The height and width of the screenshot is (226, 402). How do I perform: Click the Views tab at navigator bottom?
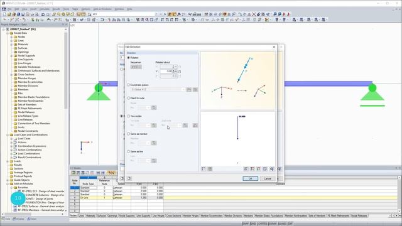click(x=32, y=219)
